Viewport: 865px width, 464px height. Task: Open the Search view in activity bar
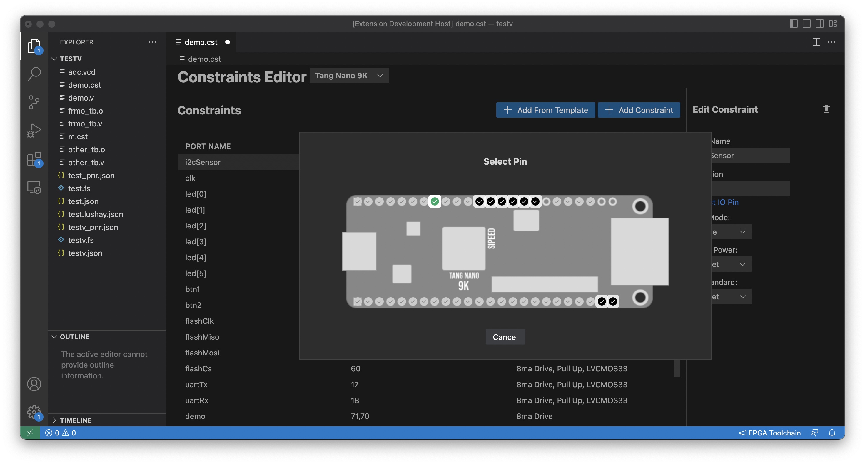[34, 74]
